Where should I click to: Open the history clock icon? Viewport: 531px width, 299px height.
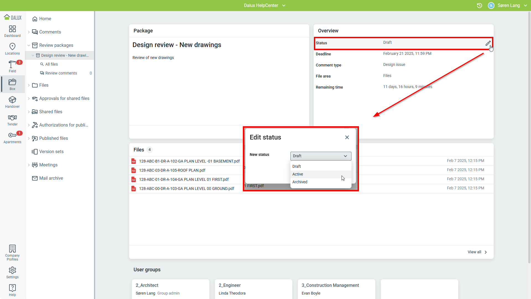(480, 6)
